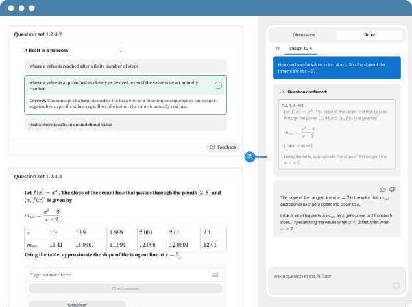Screen dimensions: 412x307
Task: Select the Lesson 1.2.4 filter tab
Action: pyautogui.click(x=301, y=48)
